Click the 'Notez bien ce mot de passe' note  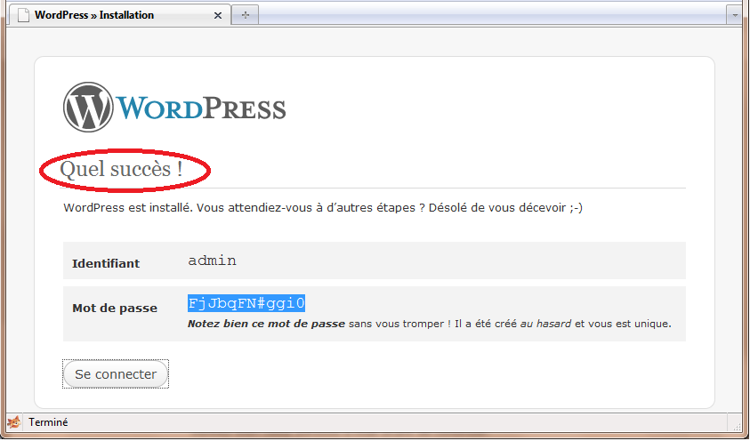(x=429, y=324)
